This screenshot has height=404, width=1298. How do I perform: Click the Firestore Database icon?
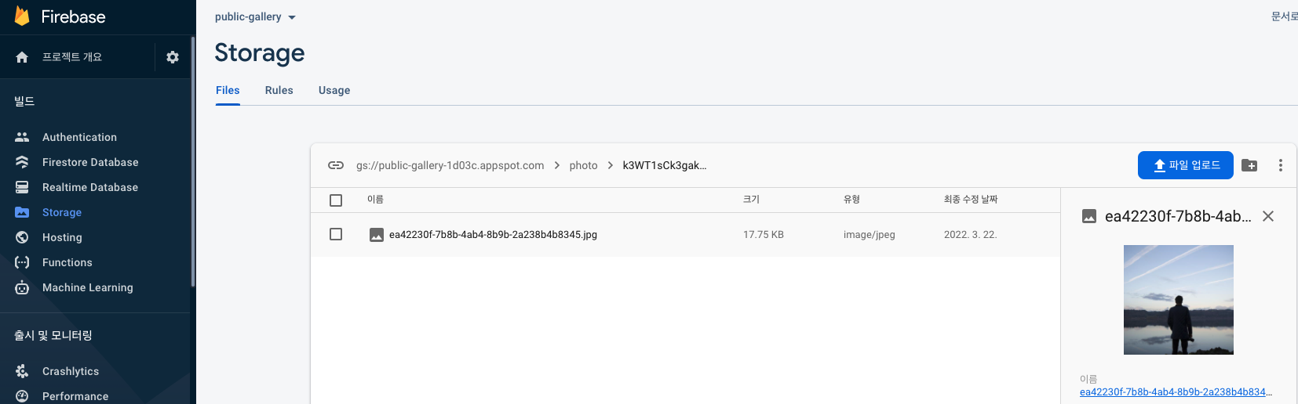[22, 162]
